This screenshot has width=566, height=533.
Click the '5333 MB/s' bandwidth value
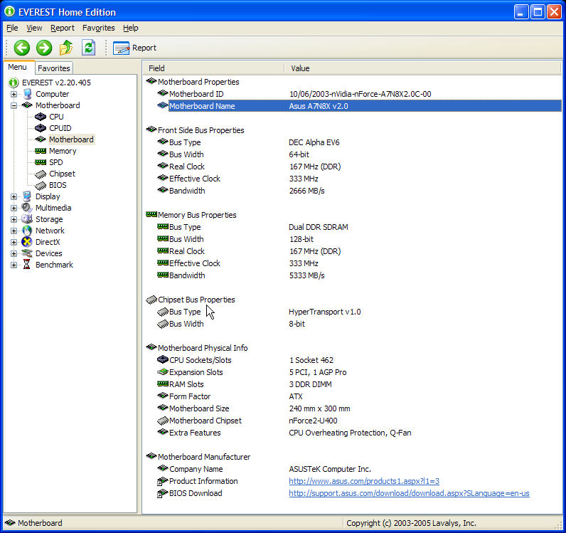307,275
